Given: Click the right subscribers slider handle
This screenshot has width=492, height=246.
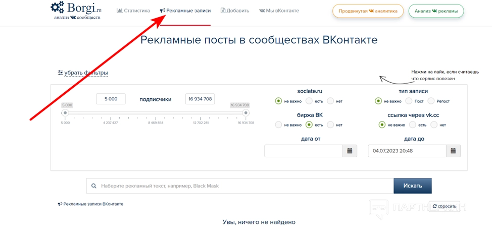Looking at the screenshot, I should [x=246, y=113].
